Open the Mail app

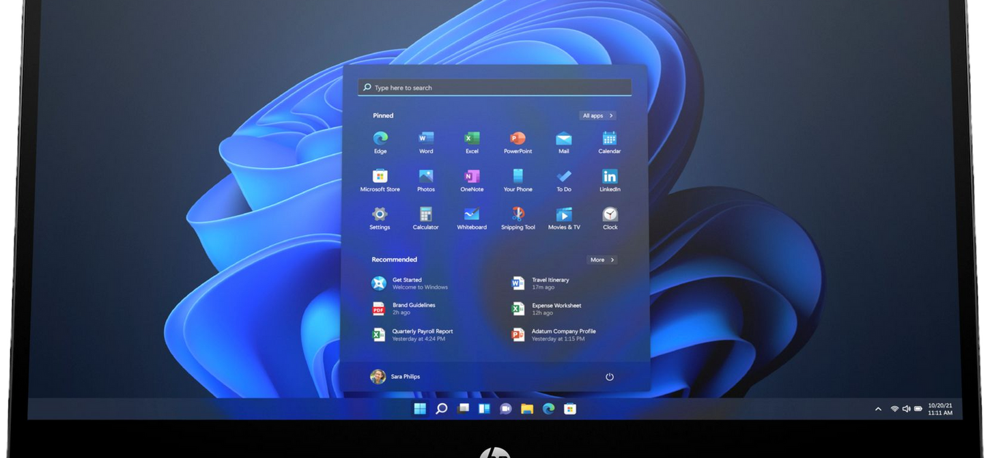coord(563,143)
